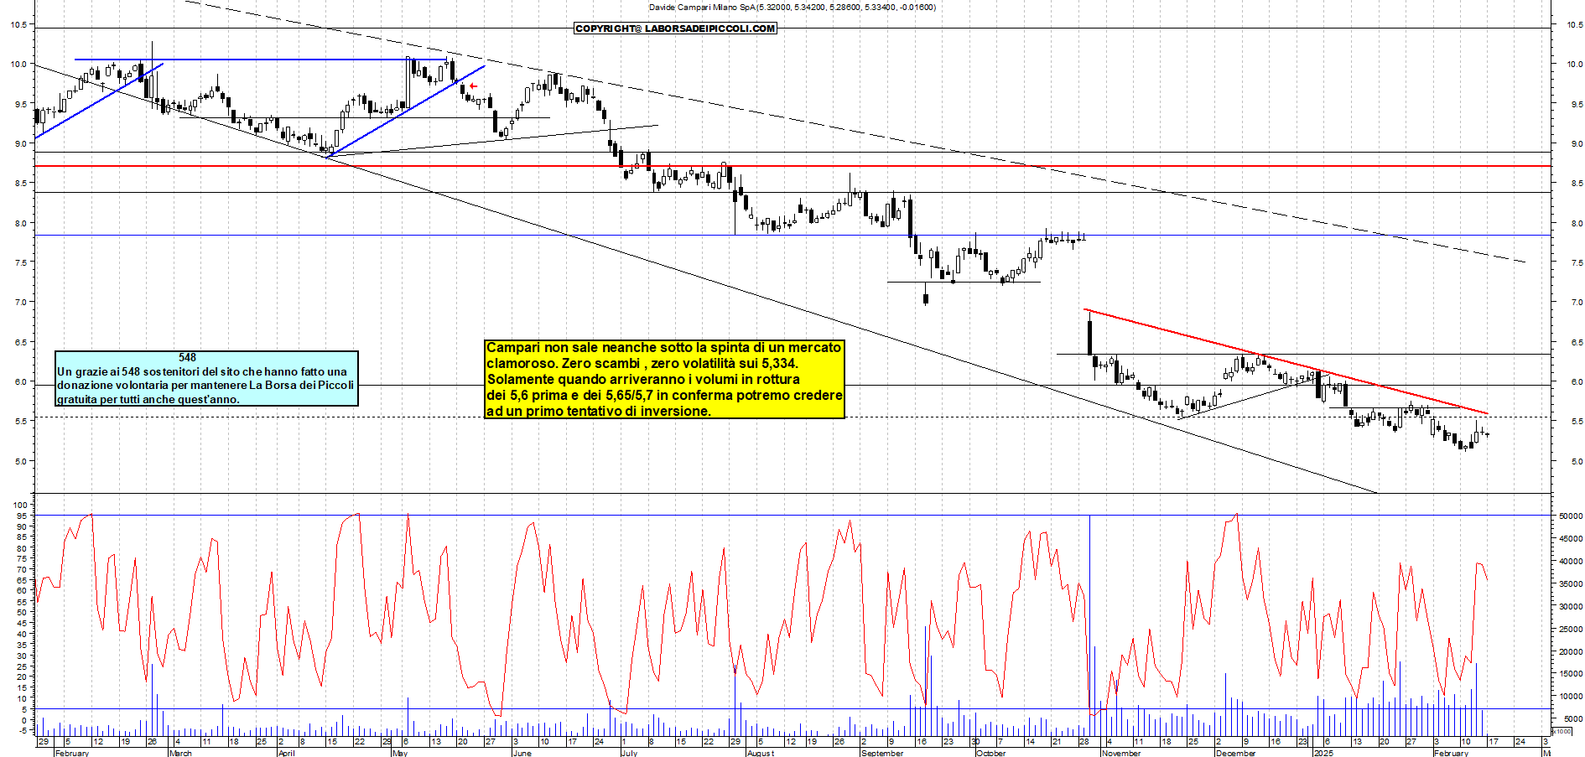Click the line 'gratuita per tutti anche quest'anno.'
Image resolution: width=1585 pixels, height=757 pixels.
(148, 399)
